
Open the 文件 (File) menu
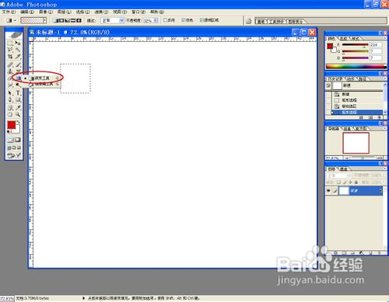(9, 12)
